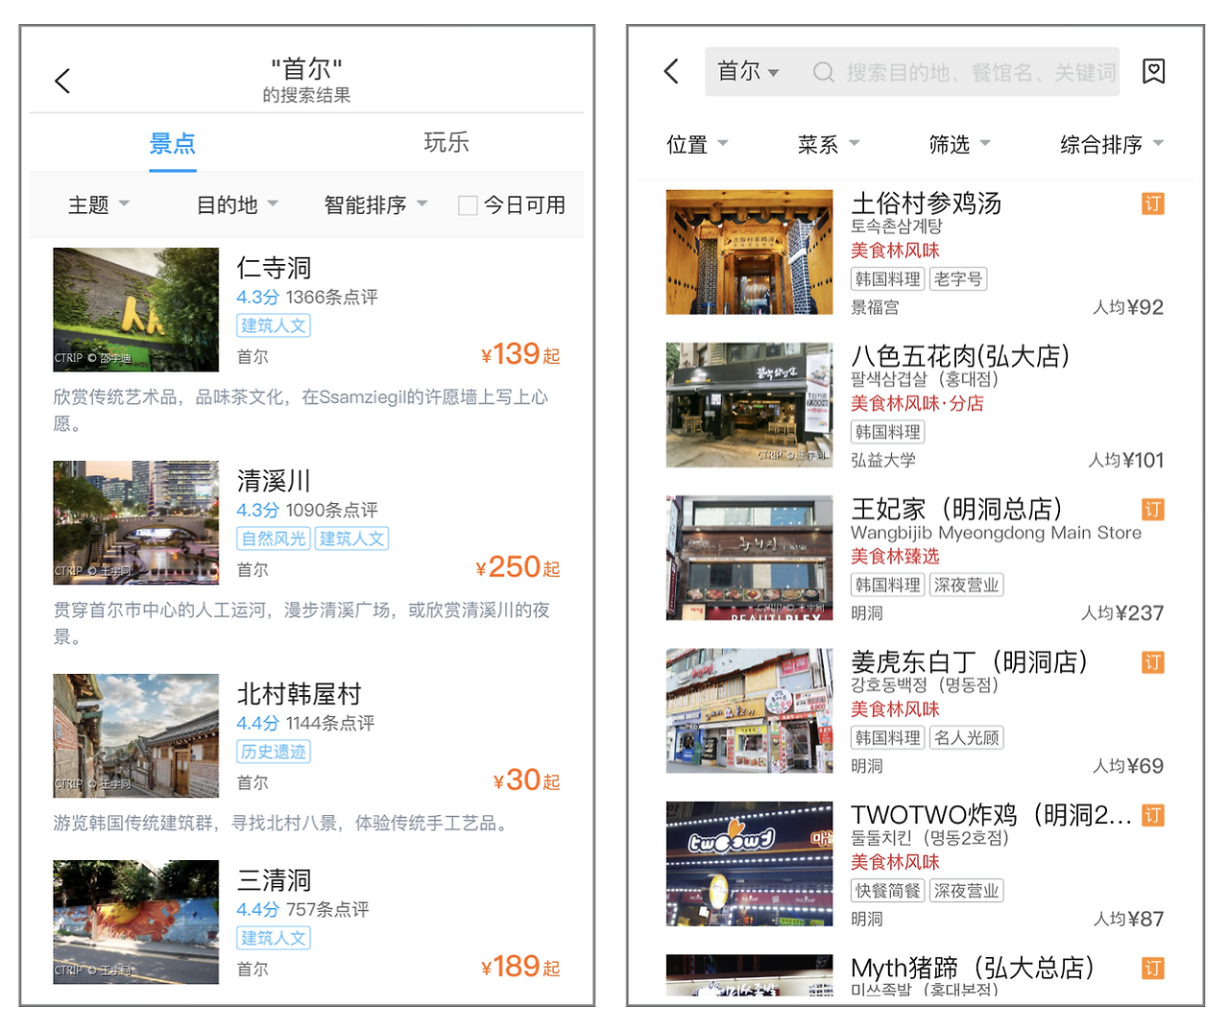Go back from the restaurant list screen
The image size is (1229, 1030).
pyautogui.click(x=671, y=71)
